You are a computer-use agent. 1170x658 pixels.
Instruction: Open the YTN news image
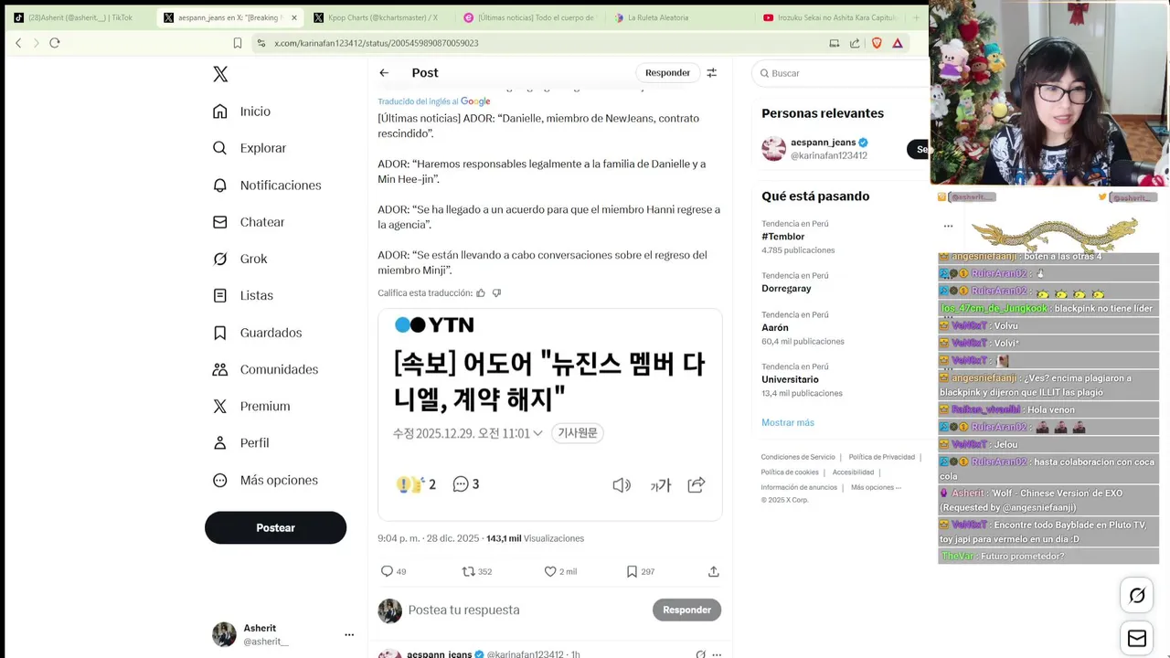click(x=550, y=414)
